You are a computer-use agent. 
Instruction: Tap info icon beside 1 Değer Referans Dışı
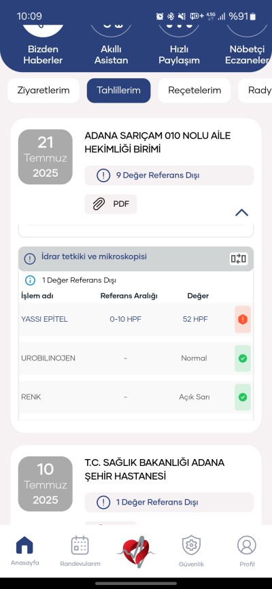pyautogui.click(x=30, y=280)
